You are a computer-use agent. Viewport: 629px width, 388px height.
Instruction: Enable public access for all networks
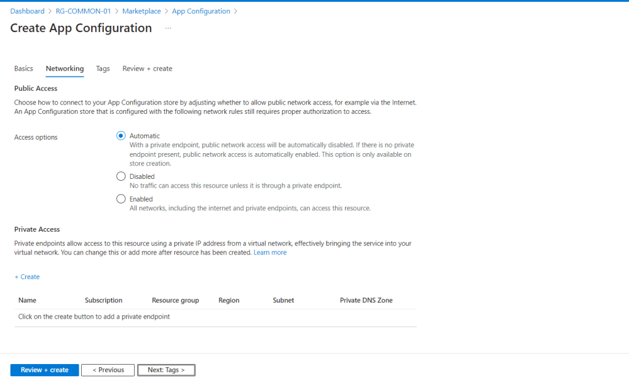point(121,198)
